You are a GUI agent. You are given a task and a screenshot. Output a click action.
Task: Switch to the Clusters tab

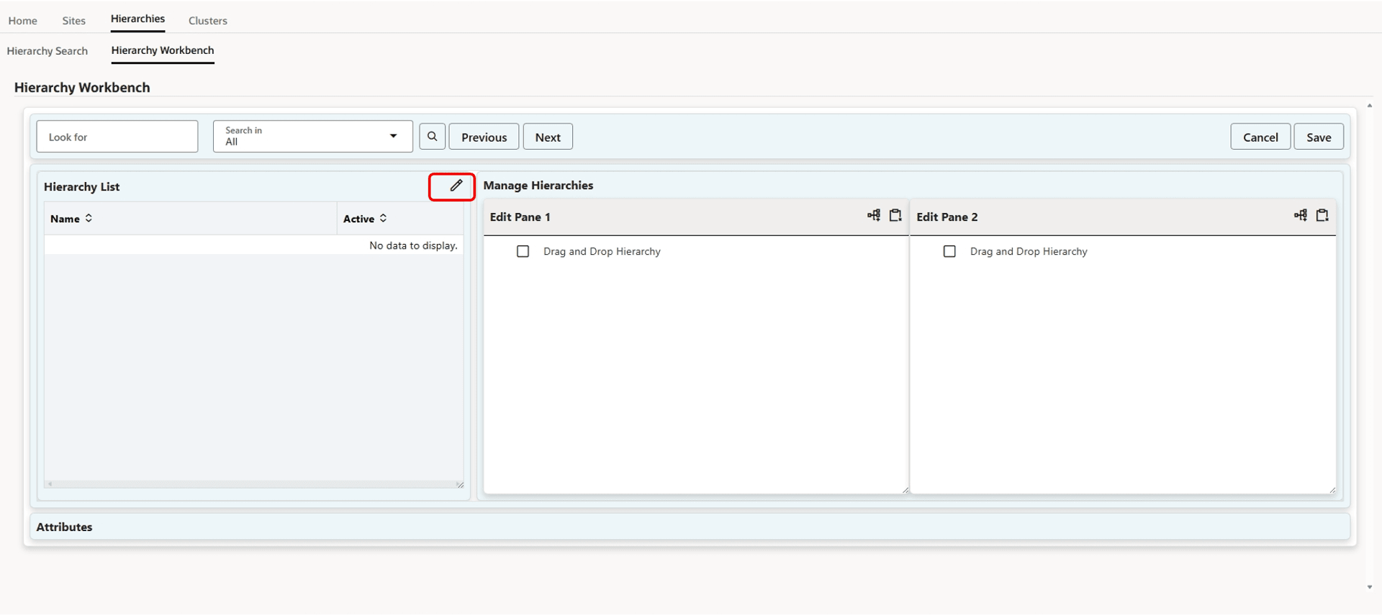[x=208, y=20]
